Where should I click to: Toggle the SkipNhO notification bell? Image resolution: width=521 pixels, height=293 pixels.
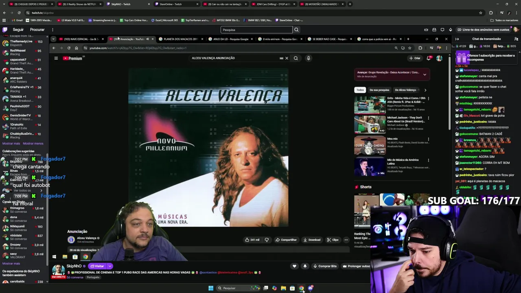click(305, 266)
